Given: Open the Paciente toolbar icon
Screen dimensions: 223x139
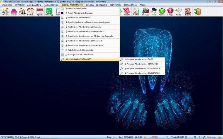Looking at the screenshot, I should [x=6, y=11].
